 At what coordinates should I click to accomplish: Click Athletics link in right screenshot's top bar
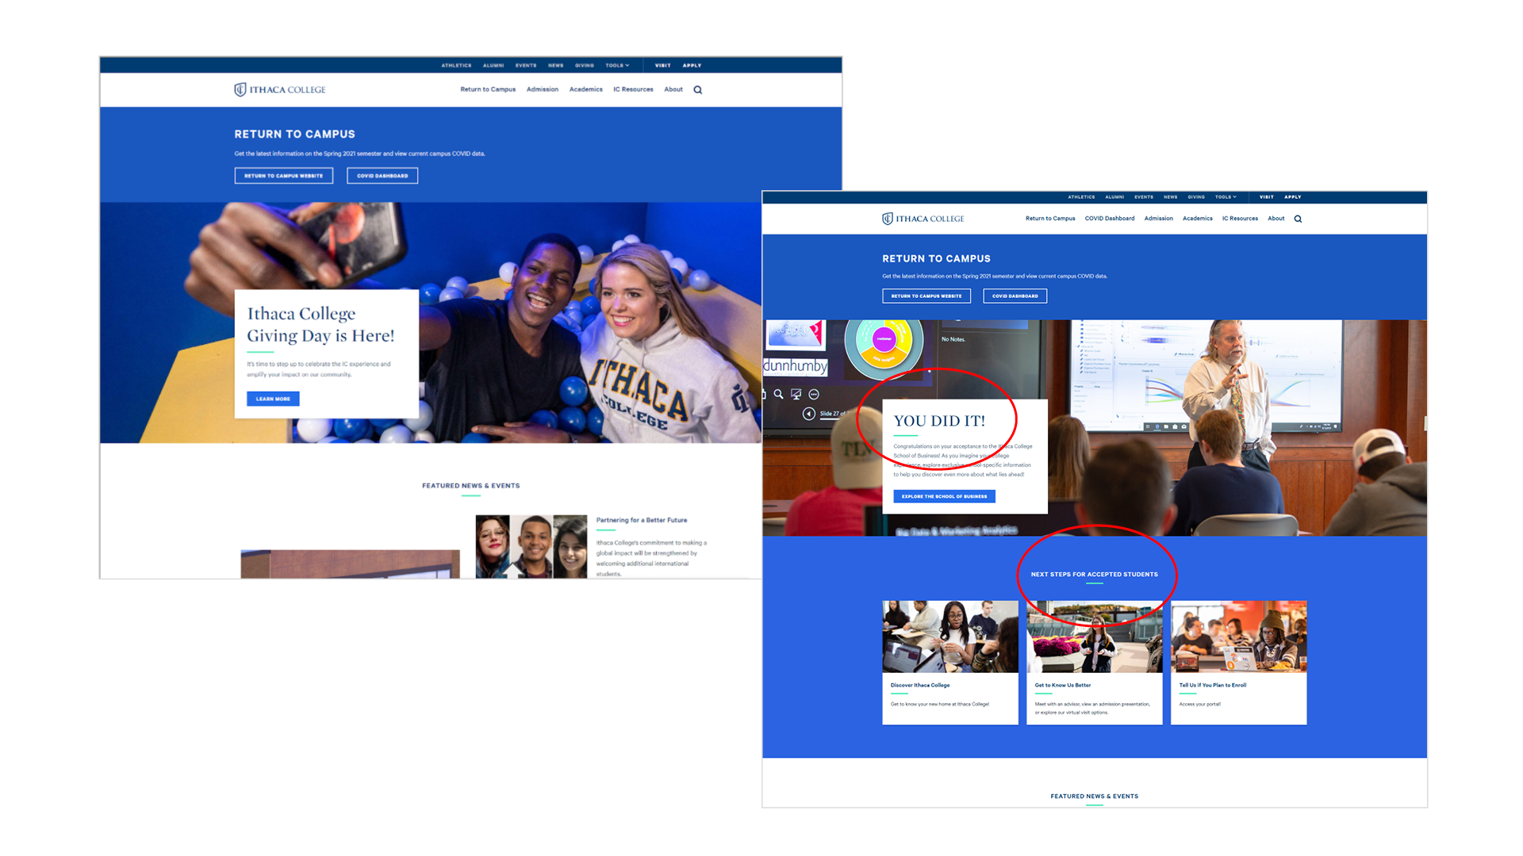click(1080, 197)
